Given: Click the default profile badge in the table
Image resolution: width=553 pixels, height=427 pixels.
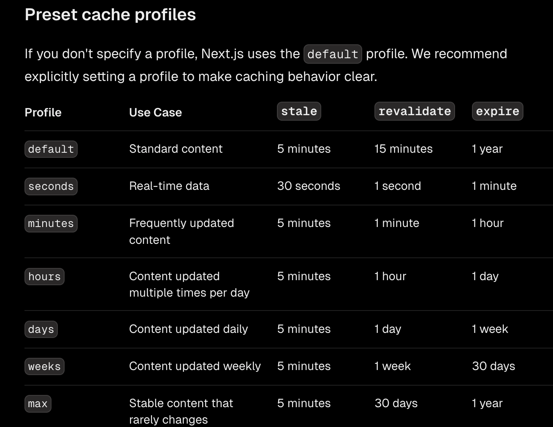Looking at the screenshot, I should click(51, 149).
